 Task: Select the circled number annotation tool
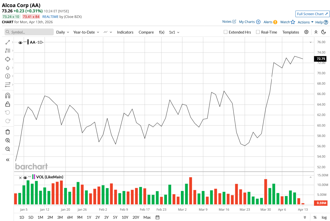8,76
